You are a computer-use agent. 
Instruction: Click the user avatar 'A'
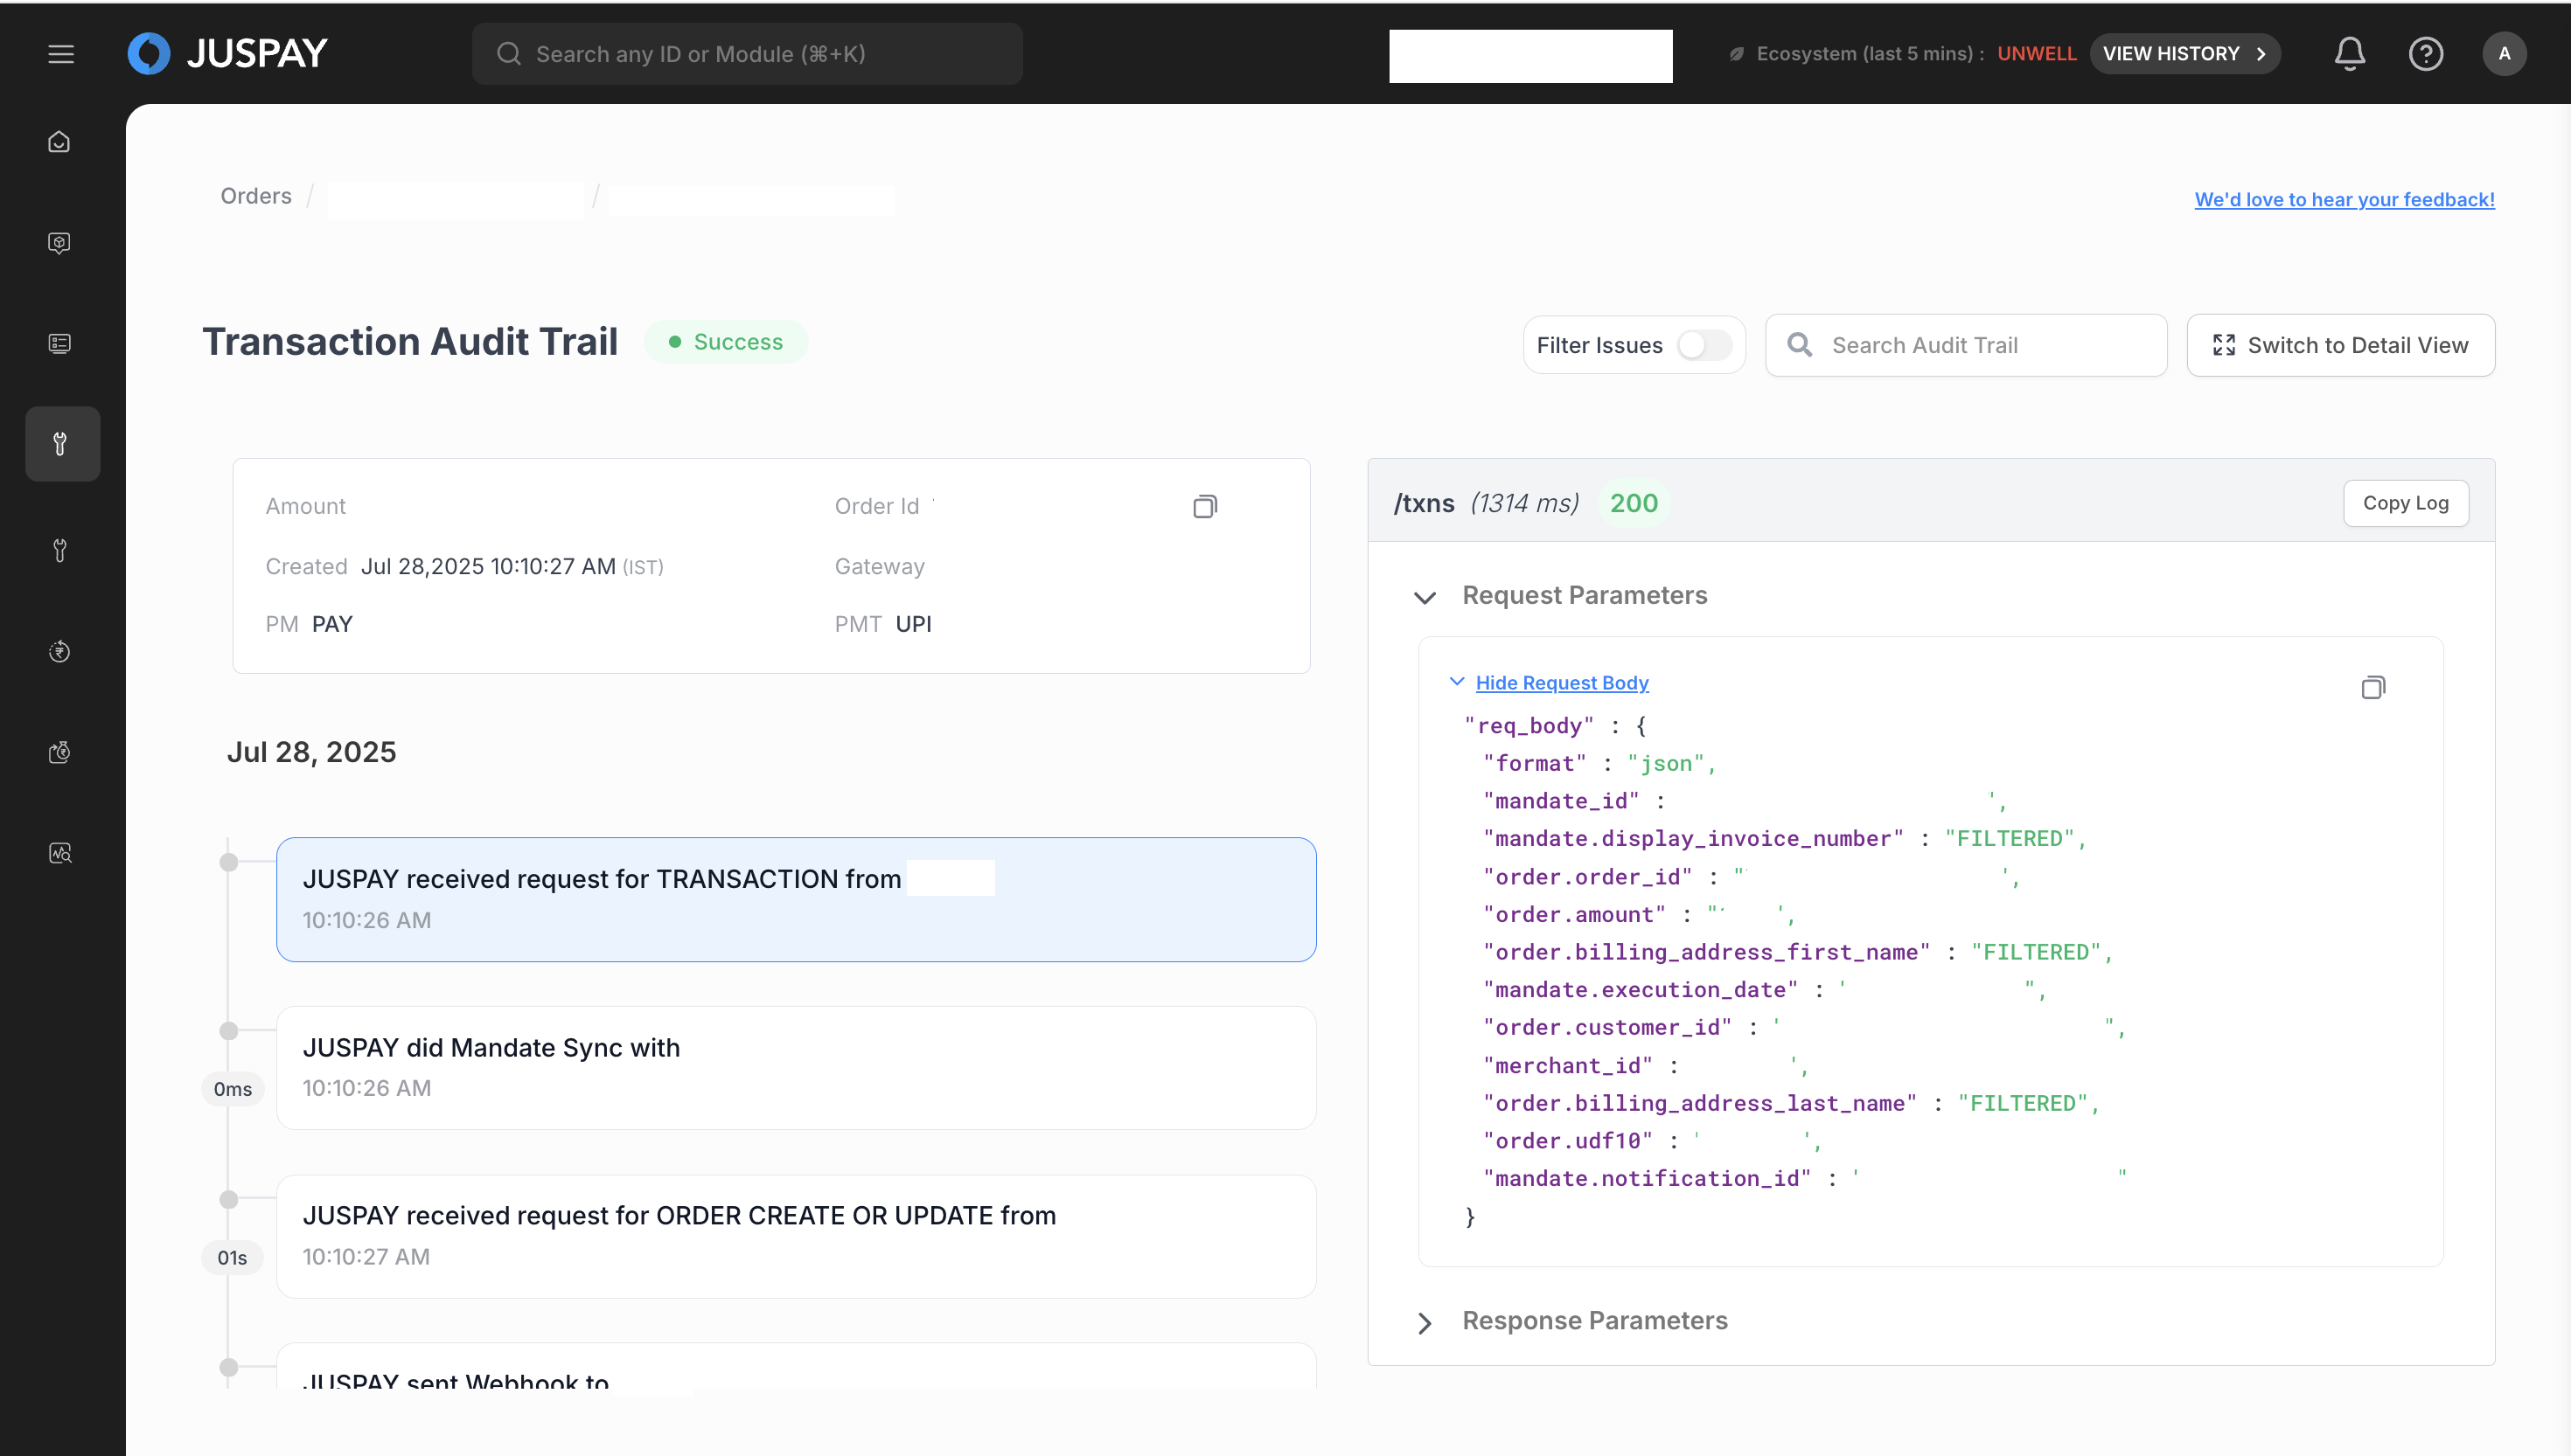(x=2503, y=54)
